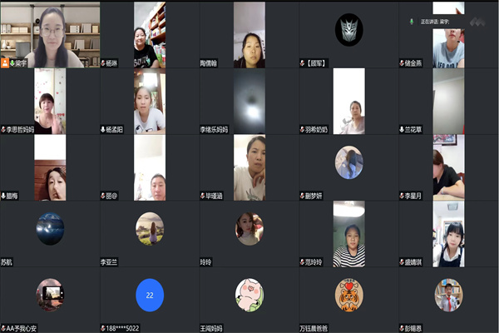
Task: Click 【顾军】's muted microphone icon
Action: 303,63
